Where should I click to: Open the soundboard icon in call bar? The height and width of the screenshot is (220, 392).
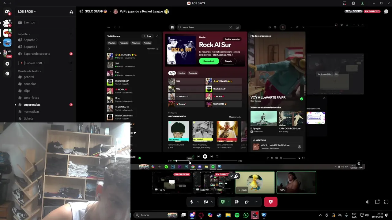click(247, 202)
